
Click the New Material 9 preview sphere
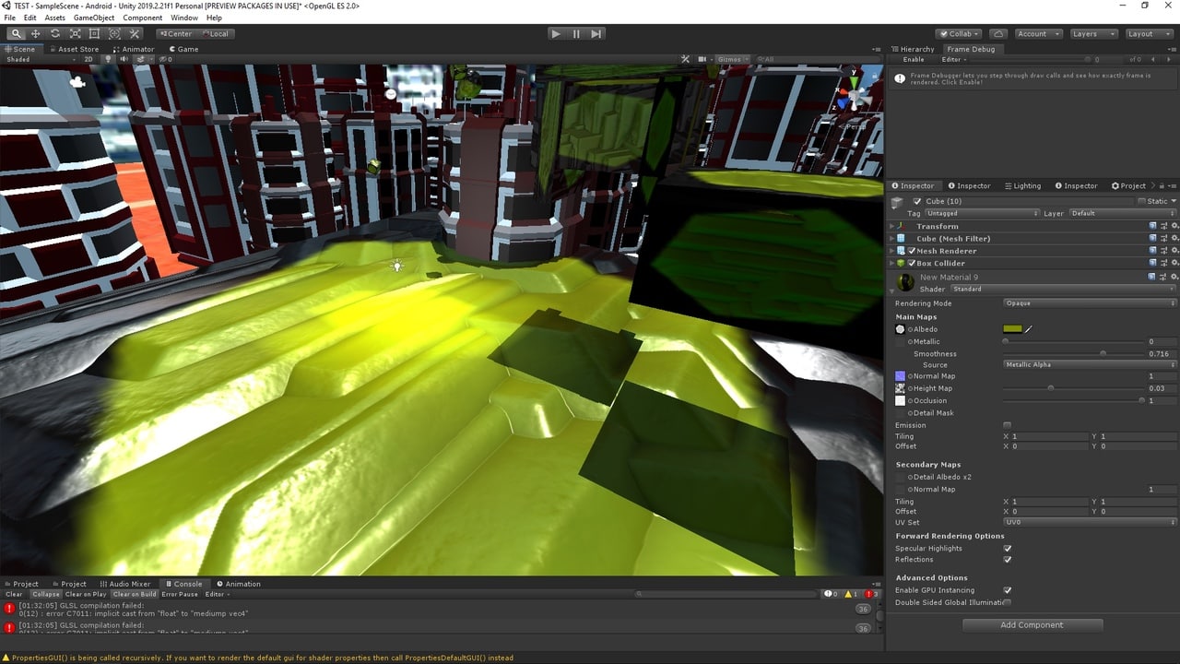906,282
